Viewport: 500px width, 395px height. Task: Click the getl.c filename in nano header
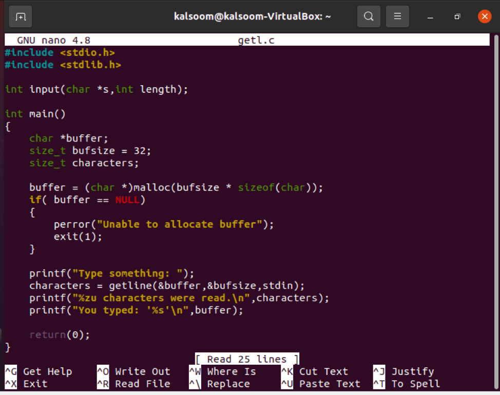pos(256,40)
